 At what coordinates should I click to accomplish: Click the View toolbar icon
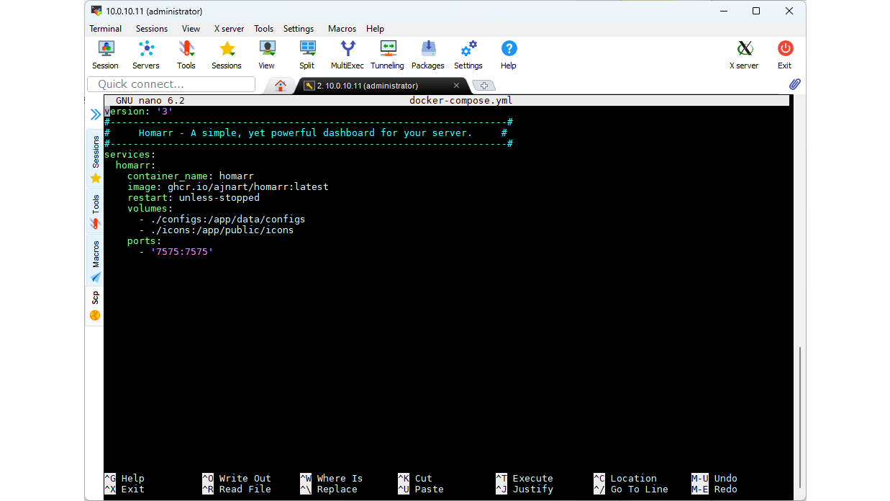click(266, 54)
